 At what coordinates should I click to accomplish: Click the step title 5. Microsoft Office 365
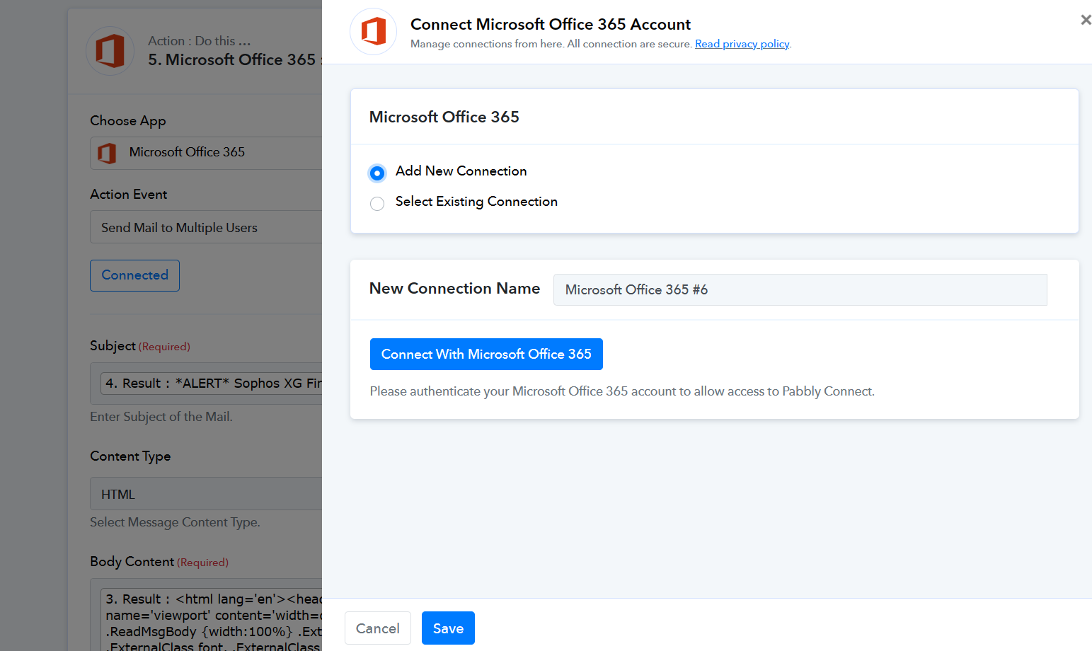(231, 60)
